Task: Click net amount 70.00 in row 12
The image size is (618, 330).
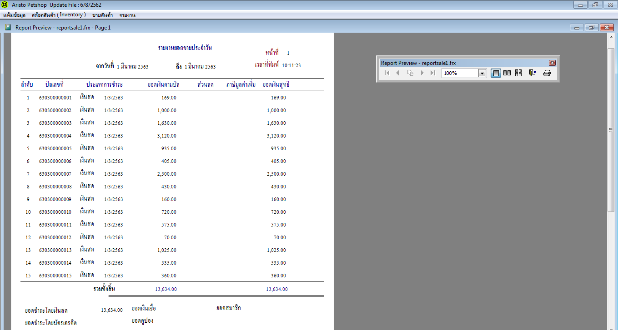Action: (x=280, y=237)
